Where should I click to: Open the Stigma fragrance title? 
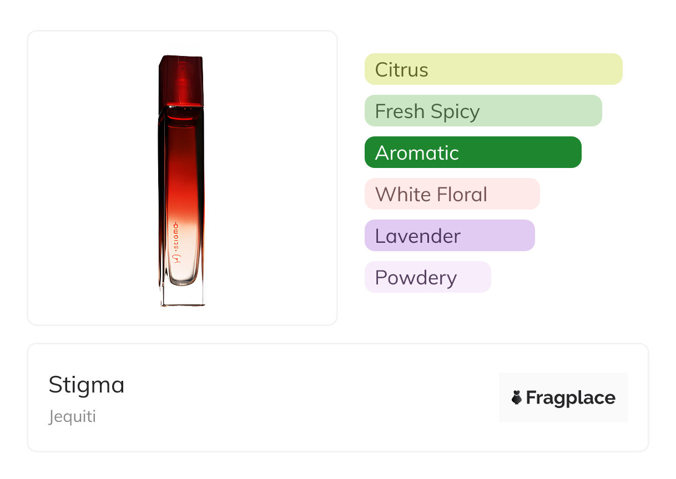tap(87, 385)
